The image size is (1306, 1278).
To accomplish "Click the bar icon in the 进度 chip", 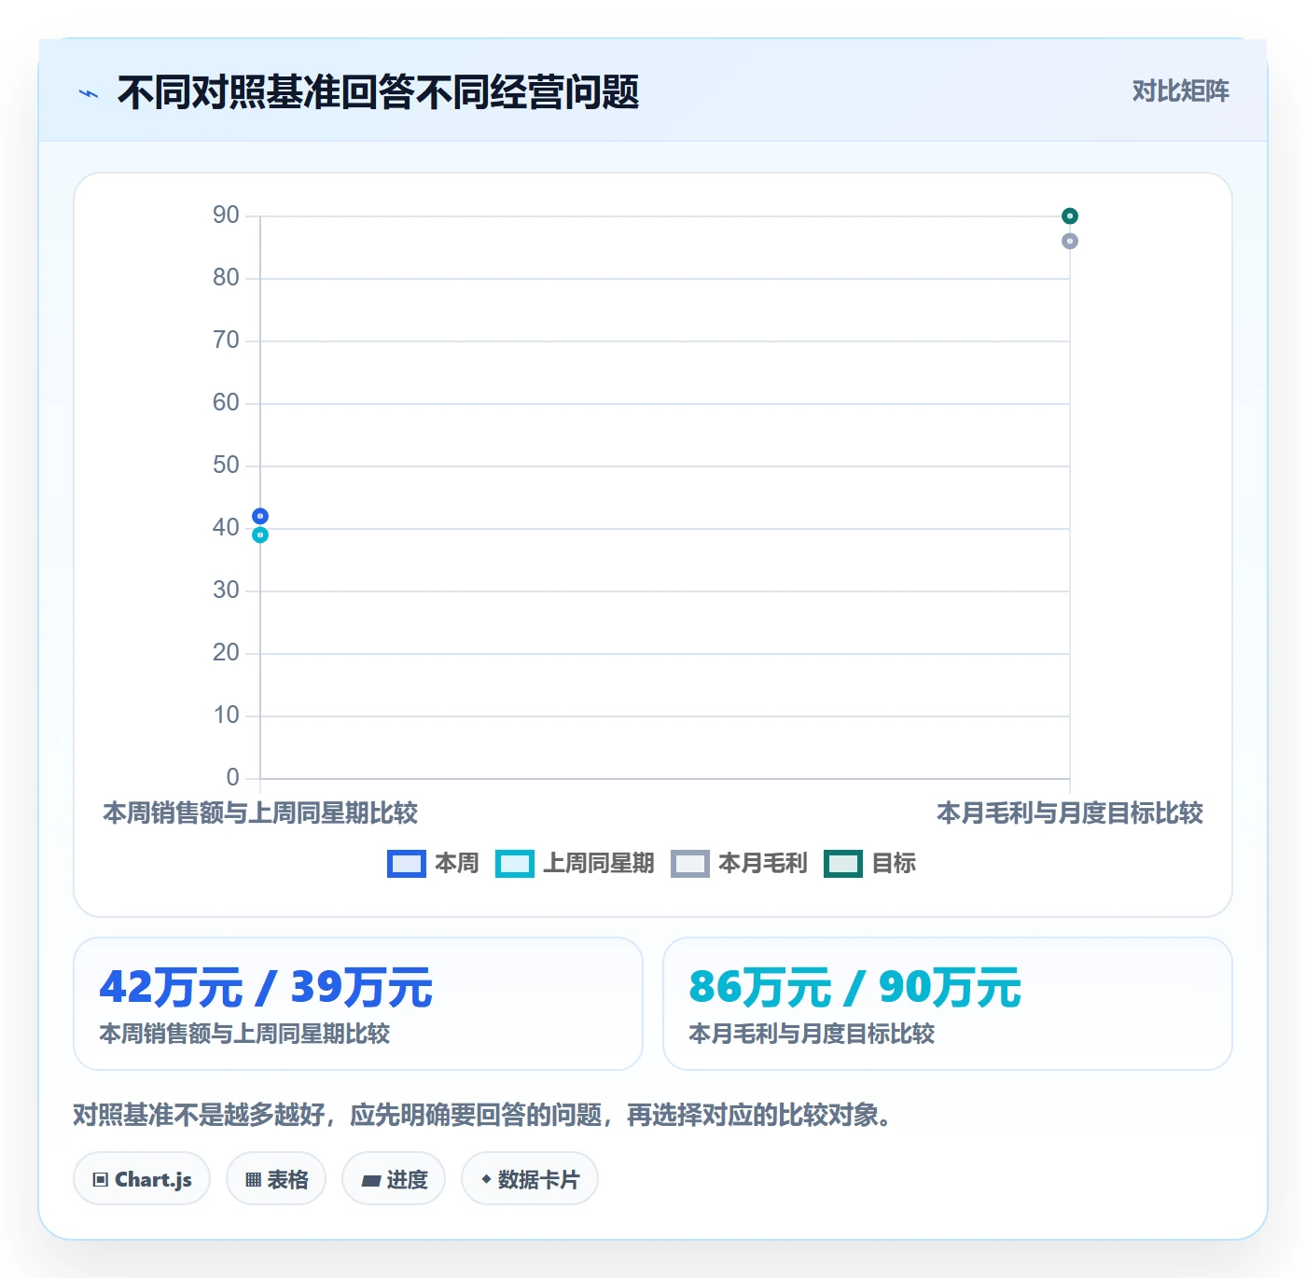I will (370, 1181).
